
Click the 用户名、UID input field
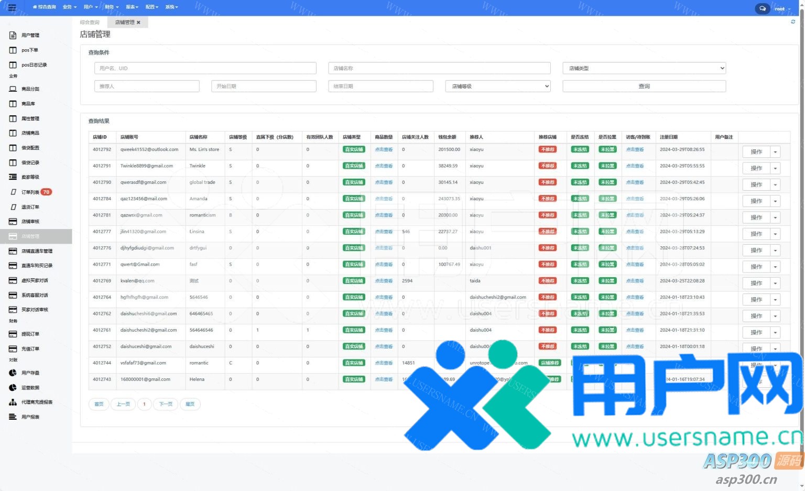(205, 68)
